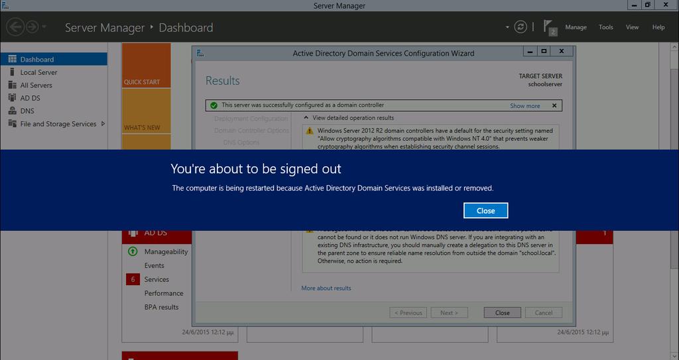Open the Quick Start tile
Screen dimensions: 679x360
147,66
